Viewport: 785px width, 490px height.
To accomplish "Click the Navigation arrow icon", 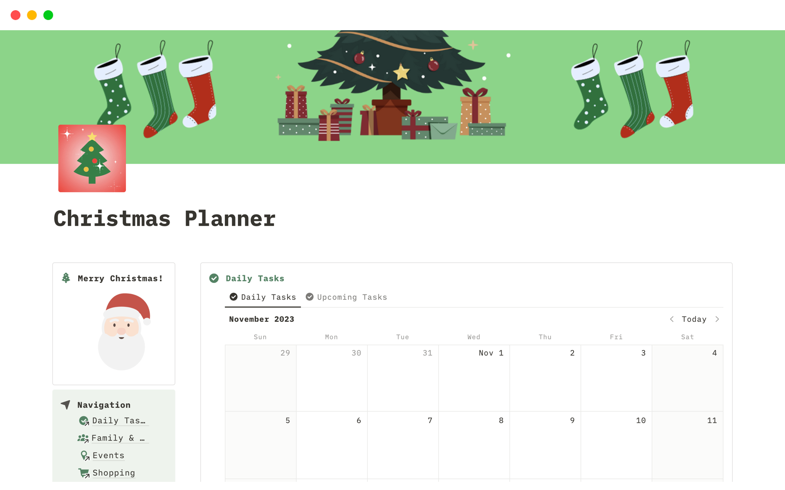I will [65, 405].
